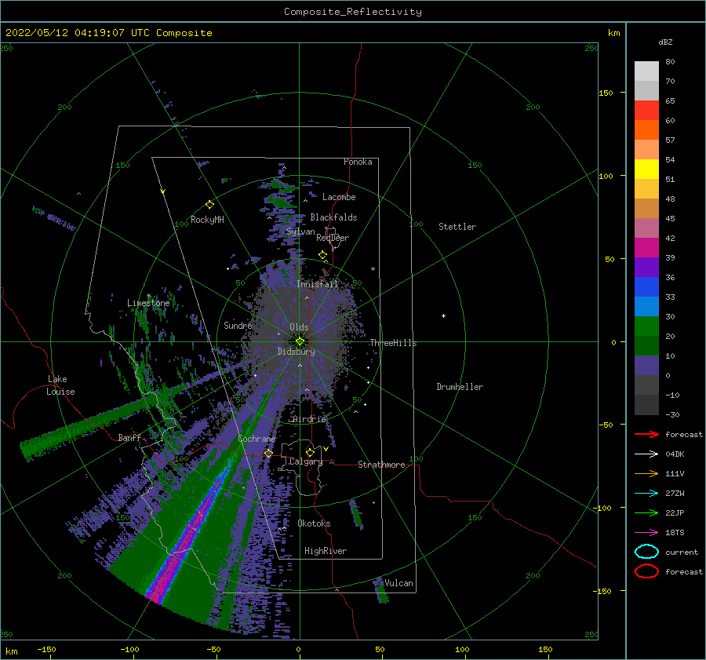706x660 pixels.
Task: Click the dBZ legend heading
Action: point(665,42)
